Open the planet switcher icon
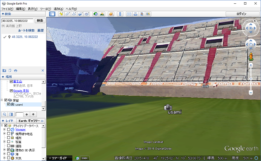Image resolution: width=261 pixels, height=161 pixels. [x=111, y=14]
